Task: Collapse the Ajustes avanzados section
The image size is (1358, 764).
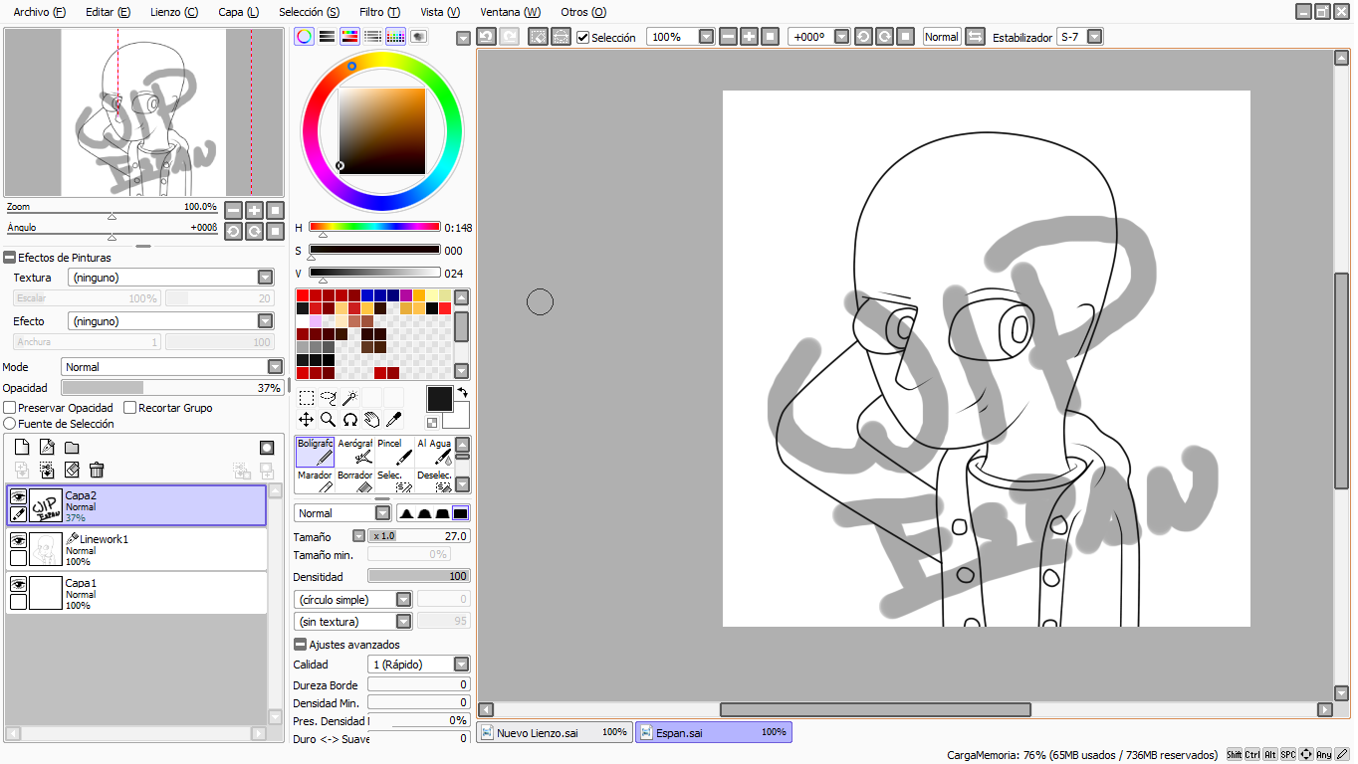Action: pyautogui.click(x=300, y=645)
